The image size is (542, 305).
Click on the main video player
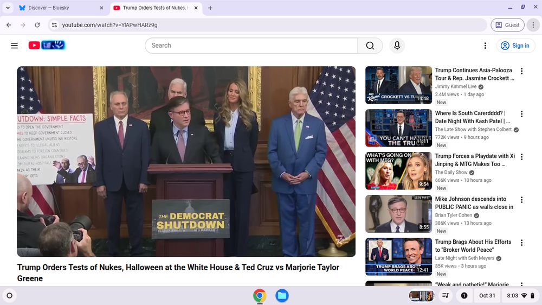[186, 161]
